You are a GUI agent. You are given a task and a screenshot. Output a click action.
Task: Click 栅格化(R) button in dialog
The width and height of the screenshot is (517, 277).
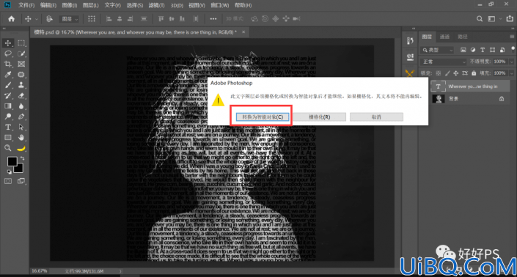[320, 117]
